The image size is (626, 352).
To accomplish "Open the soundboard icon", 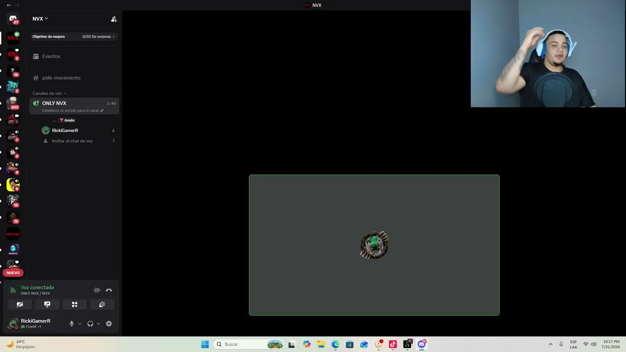I will pos(102,304).
